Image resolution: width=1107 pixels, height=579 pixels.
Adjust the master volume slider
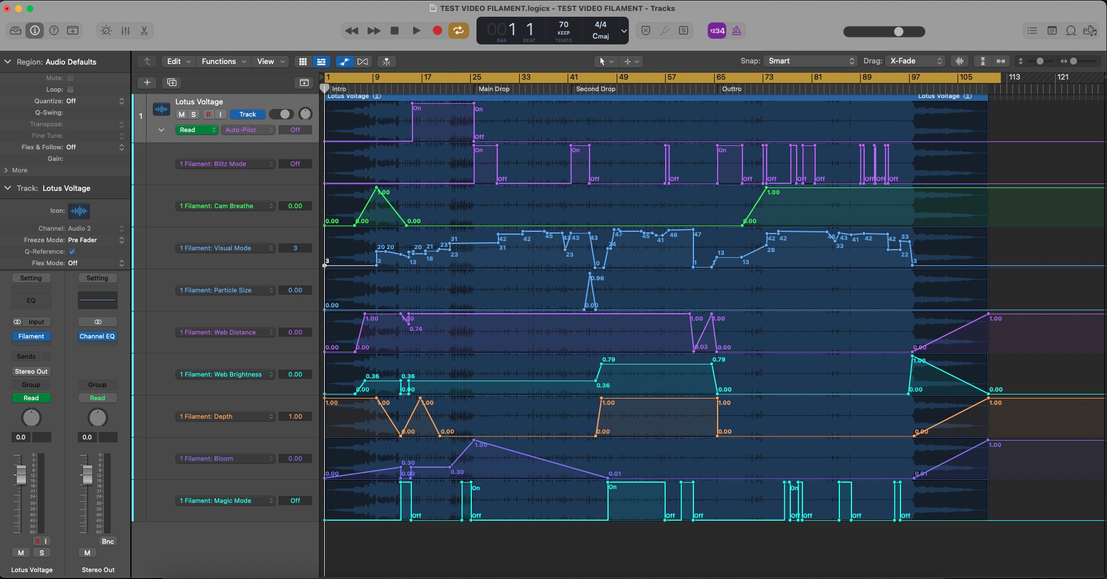coord(898,32)
